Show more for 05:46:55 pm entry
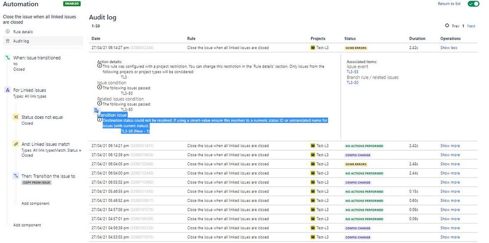 click(450, 192)
